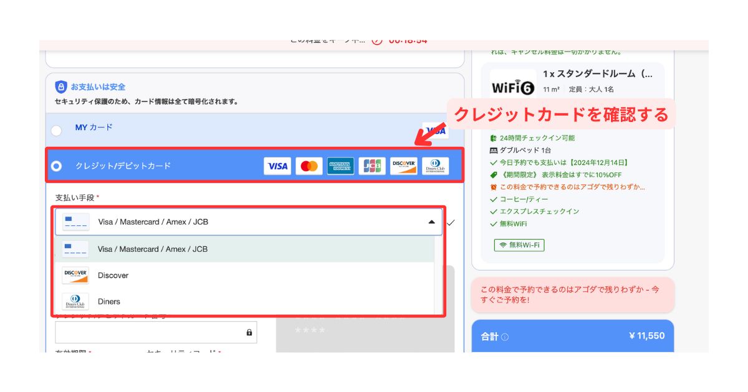The width and height of the screenshot is (748, 392).
Task: Click the 無料Wi-Fi badge
Action: [519, 245]
